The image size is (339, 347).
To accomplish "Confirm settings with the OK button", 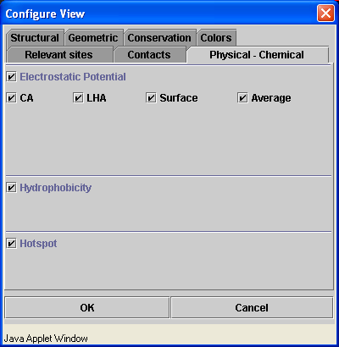I will [87, 307].
